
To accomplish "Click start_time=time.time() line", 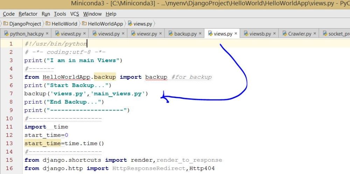I will point(64,144).
